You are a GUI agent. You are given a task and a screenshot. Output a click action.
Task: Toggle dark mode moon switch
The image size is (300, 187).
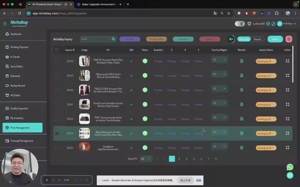(x=240, y=24)
